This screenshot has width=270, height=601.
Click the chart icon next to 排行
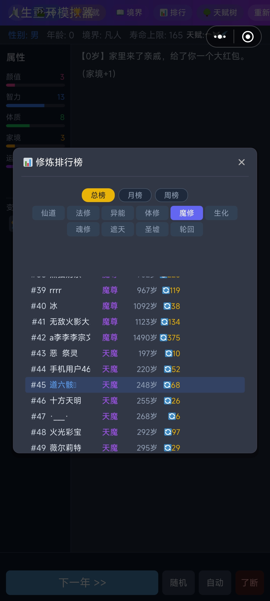point(164,12)
